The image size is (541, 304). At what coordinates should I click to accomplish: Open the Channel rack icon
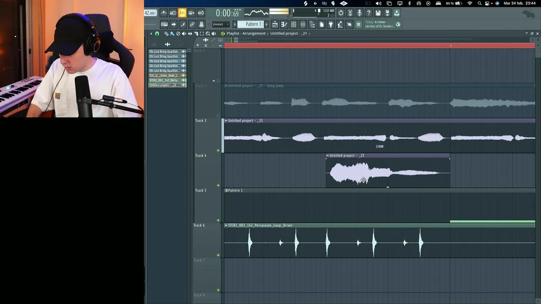293,24
